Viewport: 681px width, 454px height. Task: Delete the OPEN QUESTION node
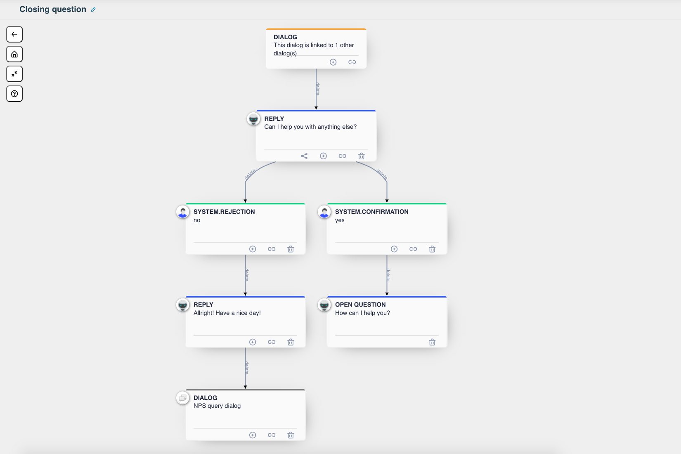(x=432, y=342)
